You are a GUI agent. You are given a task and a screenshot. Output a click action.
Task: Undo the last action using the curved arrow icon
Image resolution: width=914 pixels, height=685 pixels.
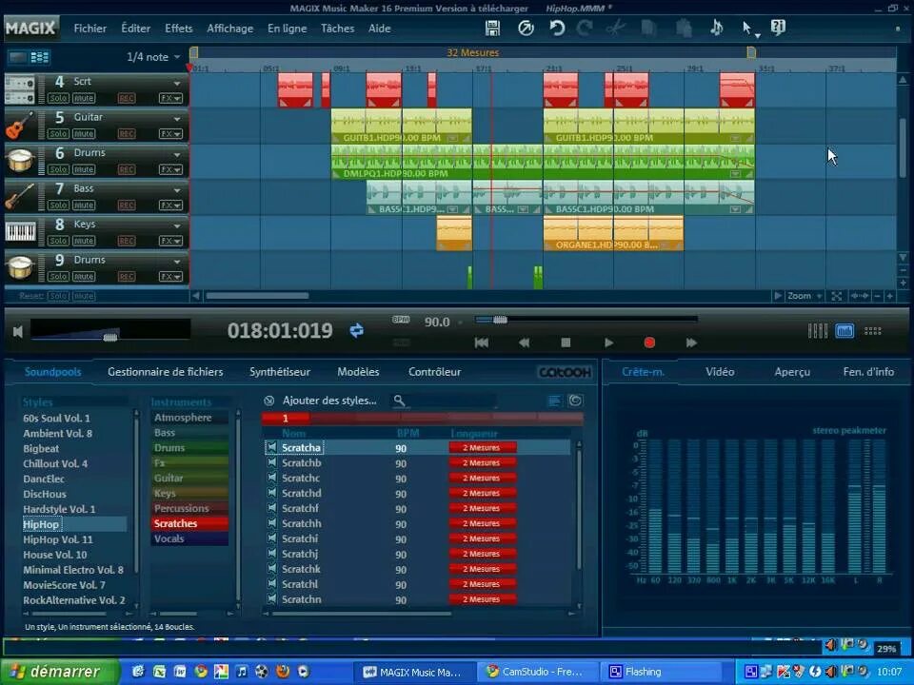[x=557, y=28]
